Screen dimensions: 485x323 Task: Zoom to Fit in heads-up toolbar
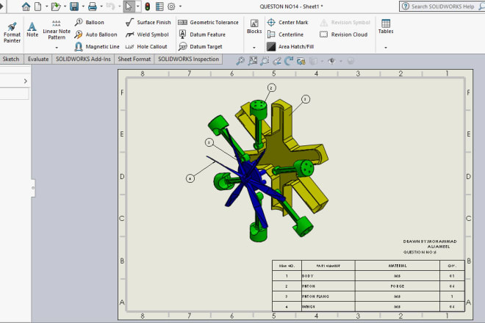coord(240,61)
